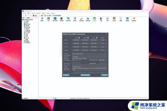The width and height of the screenshot is (167, 111).
Task: Click the 驱动程序更新 magnifier button
Action: pos(57,16)
